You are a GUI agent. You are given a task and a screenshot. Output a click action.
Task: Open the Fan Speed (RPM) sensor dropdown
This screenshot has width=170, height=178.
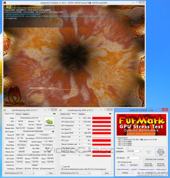click(x=80, y=133)
